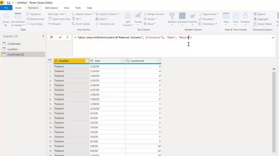Image resolution: width=279 pixels, height=156 pixels.
Task: Cancel the formula edit with X
Action: (51, 37)
